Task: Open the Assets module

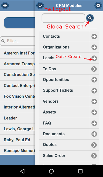Action: pyautogui.click(x=64, y=112)
